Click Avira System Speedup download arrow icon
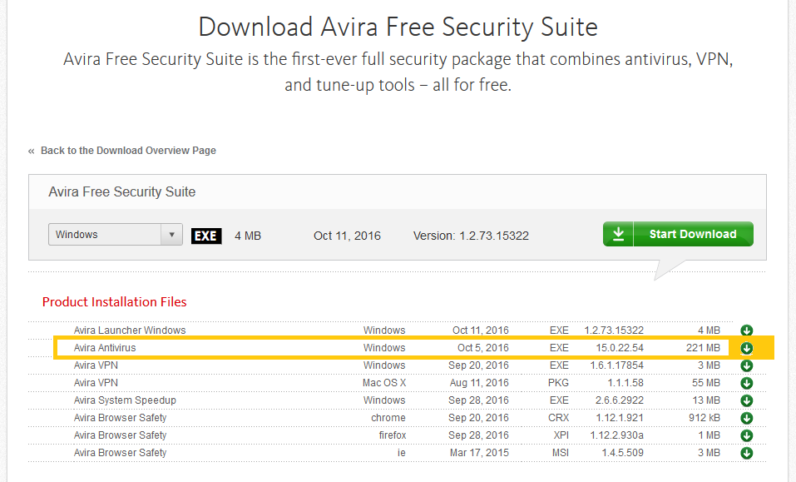The height and width of the screenshot is (482, 796). (x=746, y=400)
